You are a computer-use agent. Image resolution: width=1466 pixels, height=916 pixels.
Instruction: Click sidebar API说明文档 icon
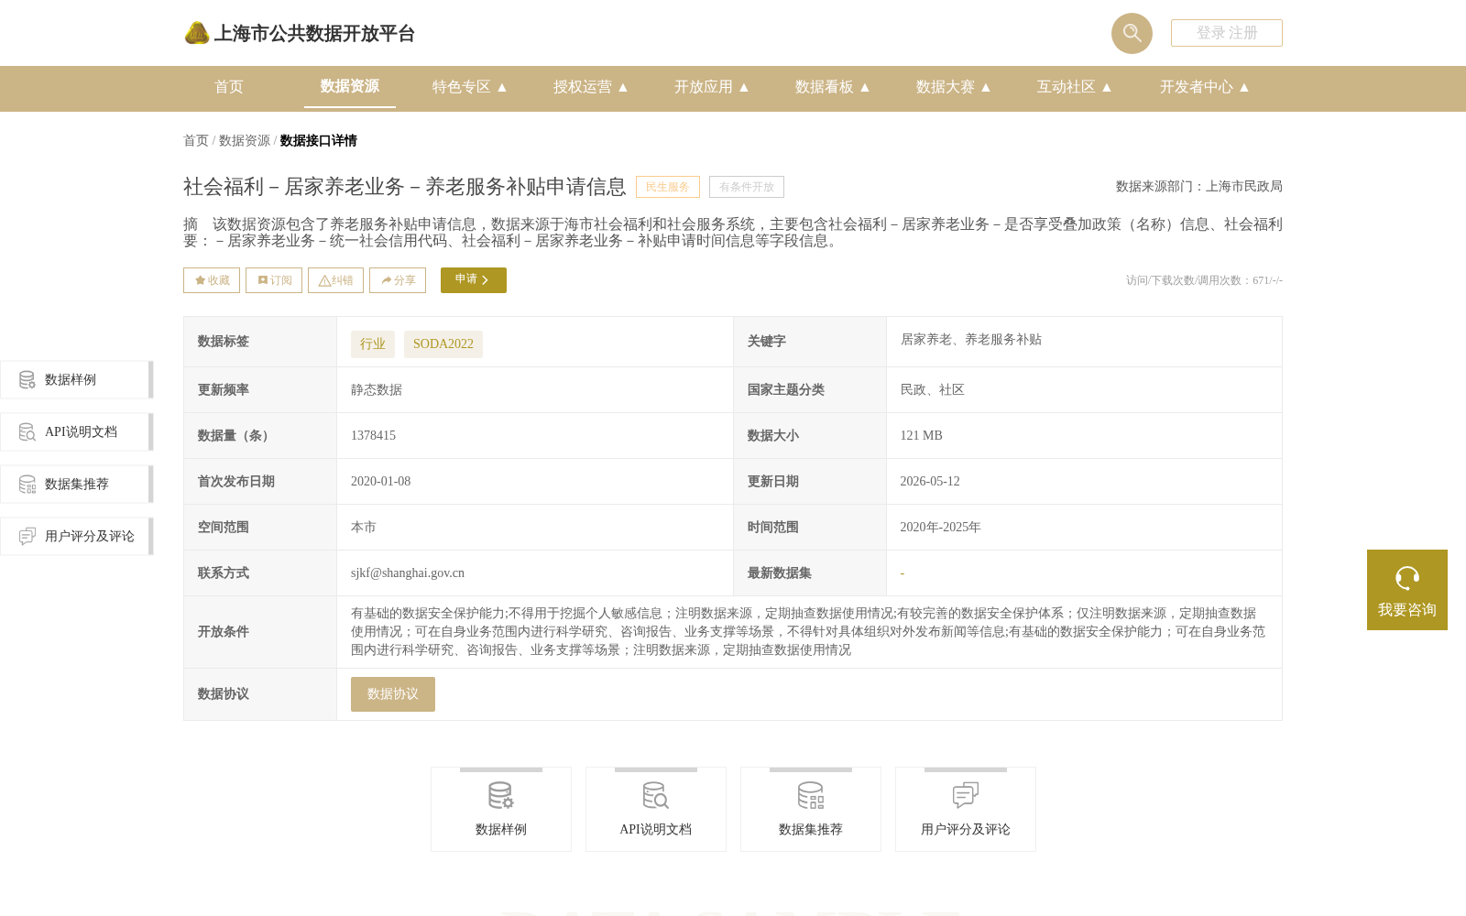[27, 431]
